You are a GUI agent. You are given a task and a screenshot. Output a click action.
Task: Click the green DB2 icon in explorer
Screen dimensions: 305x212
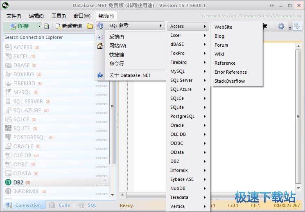(8, 182)
